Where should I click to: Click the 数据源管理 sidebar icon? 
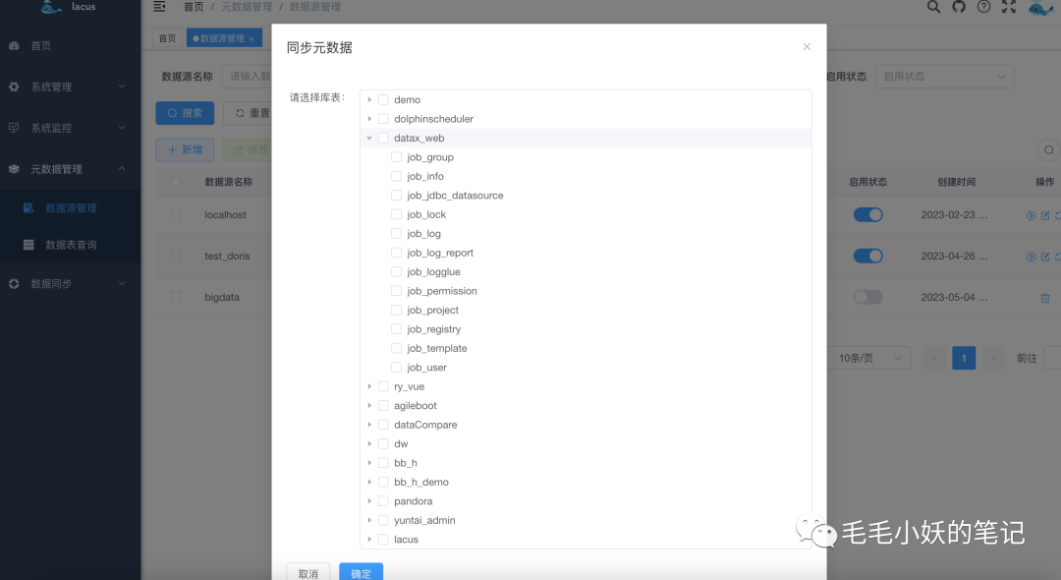28,207
